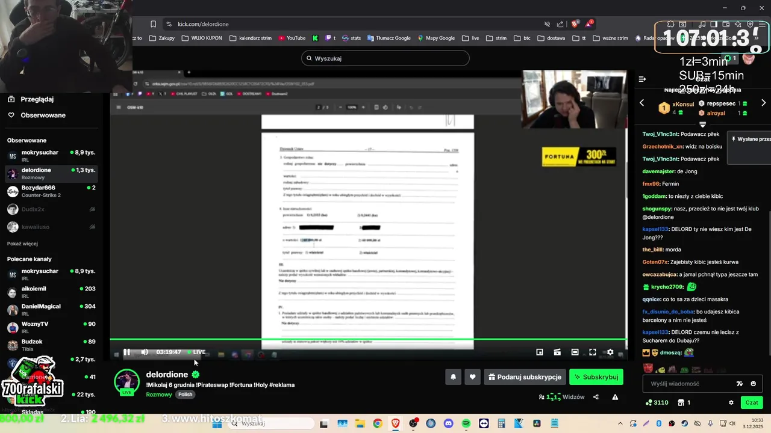The image size is (771, 433).
Task: Open the player settings gear
Action: [610, 352]
